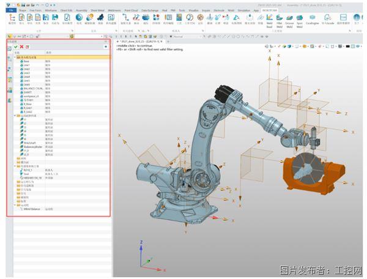The width and height of the screenshot is (367, 279).
Task: Open the empty combo box beside the gear icon
Action: coord(89,36)
